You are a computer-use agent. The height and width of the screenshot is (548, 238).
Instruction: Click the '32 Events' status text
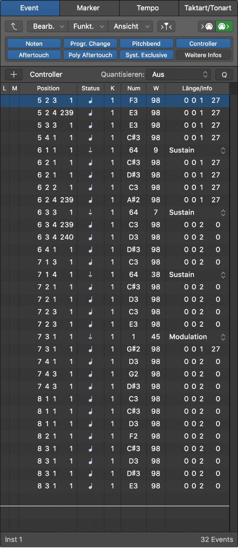(x=217, y=540)
